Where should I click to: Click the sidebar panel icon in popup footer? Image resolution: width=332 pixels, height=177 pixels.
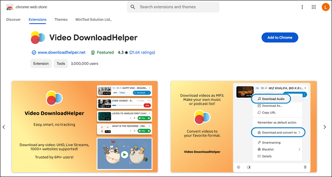tap(249, 167)
